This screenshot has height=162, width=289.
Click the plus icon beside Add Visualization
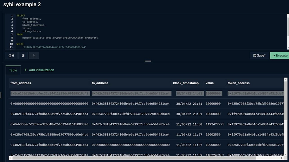[x=26, y=70]
